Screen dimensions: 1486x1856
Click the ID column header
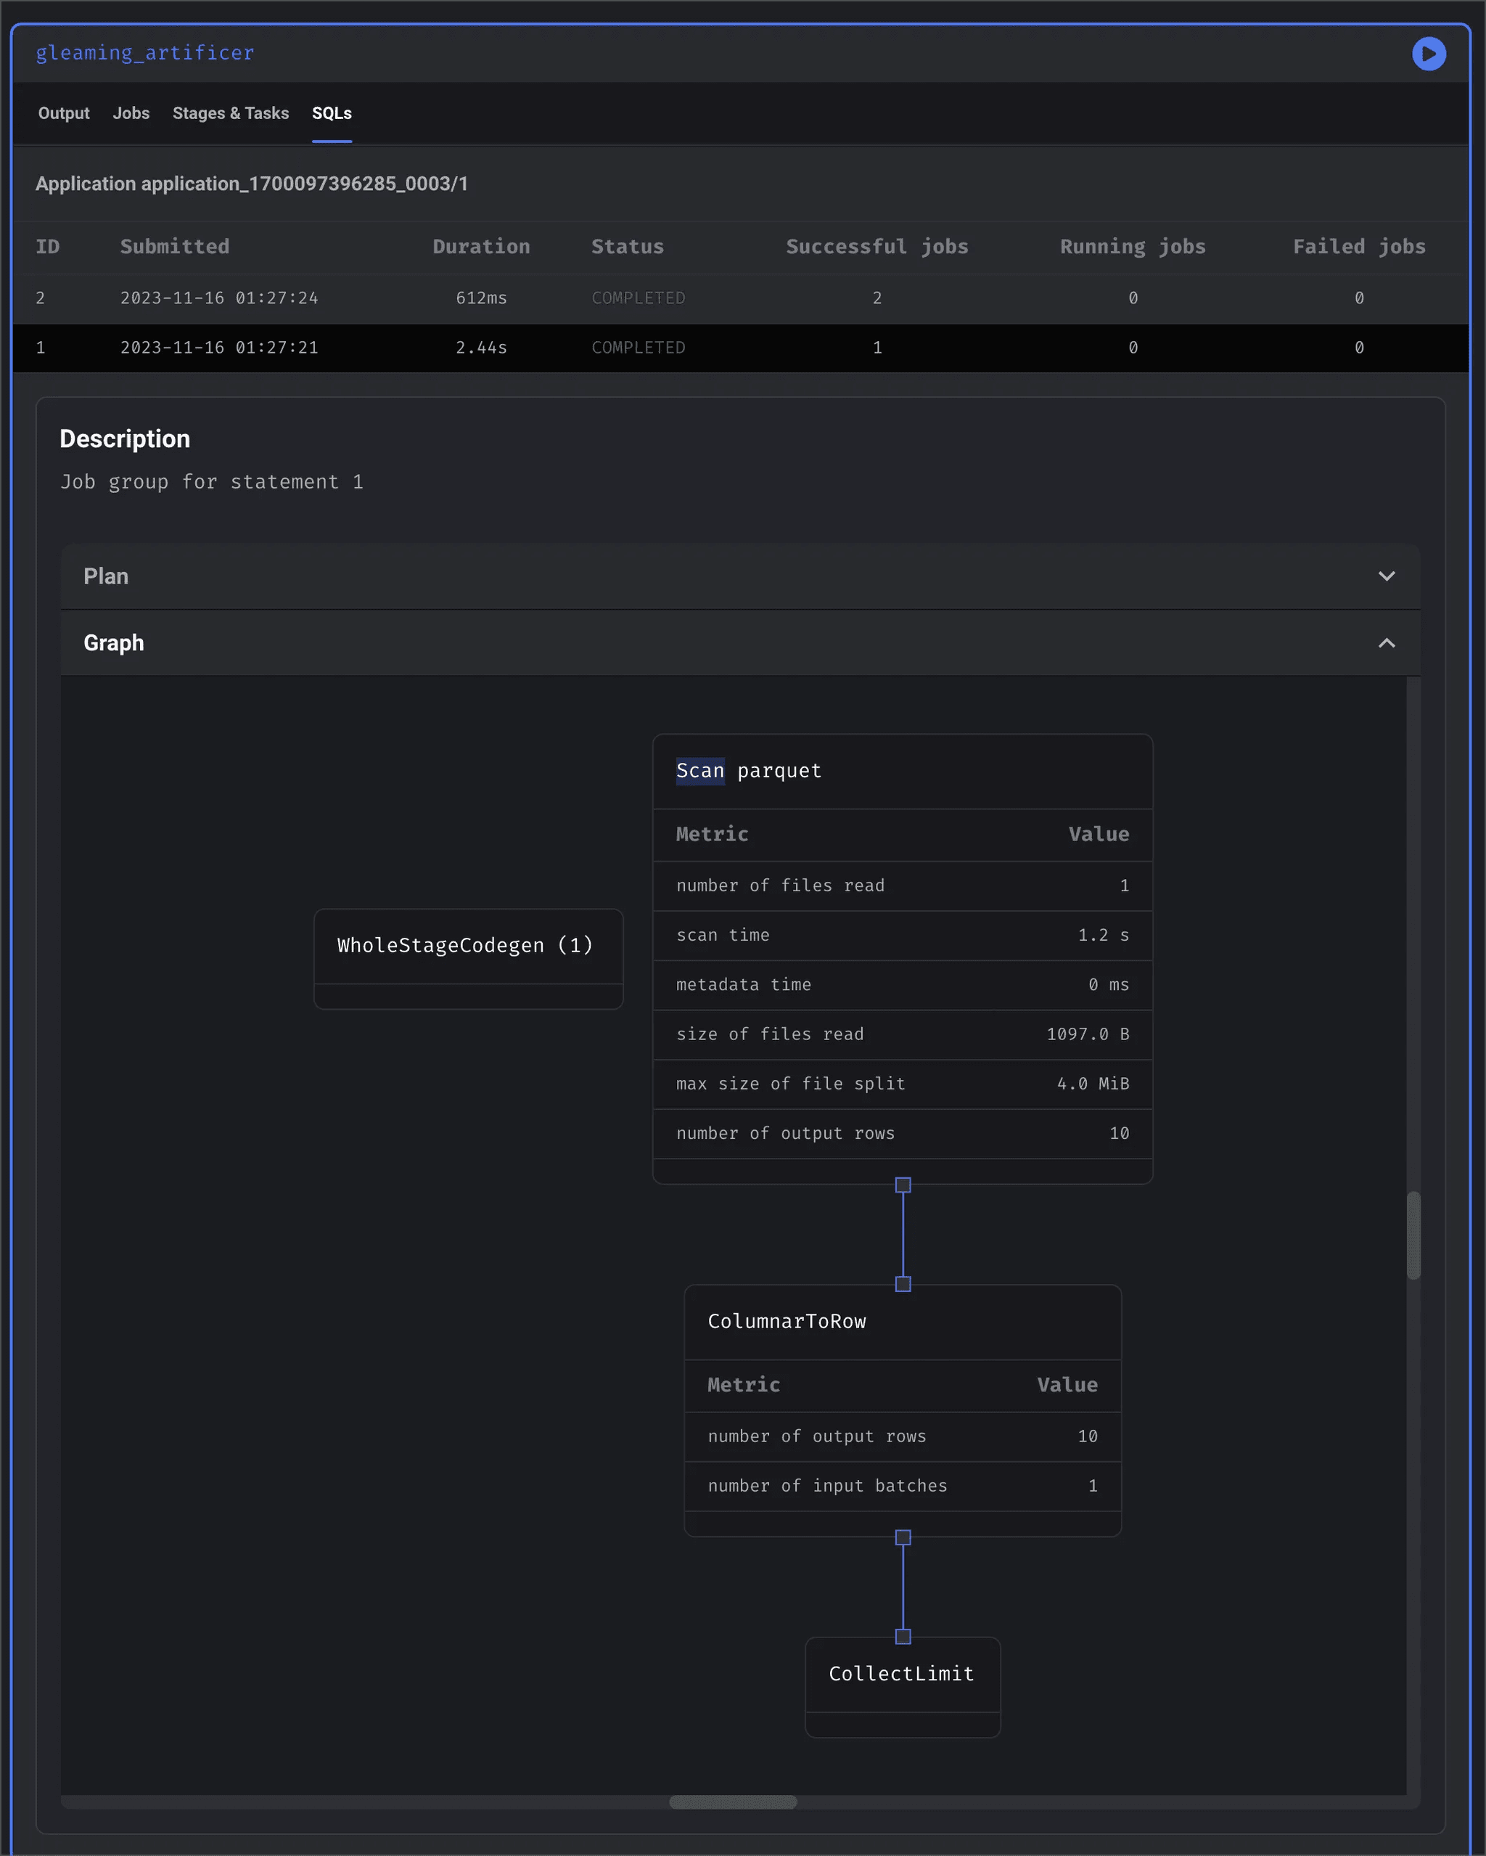[47, 247]
